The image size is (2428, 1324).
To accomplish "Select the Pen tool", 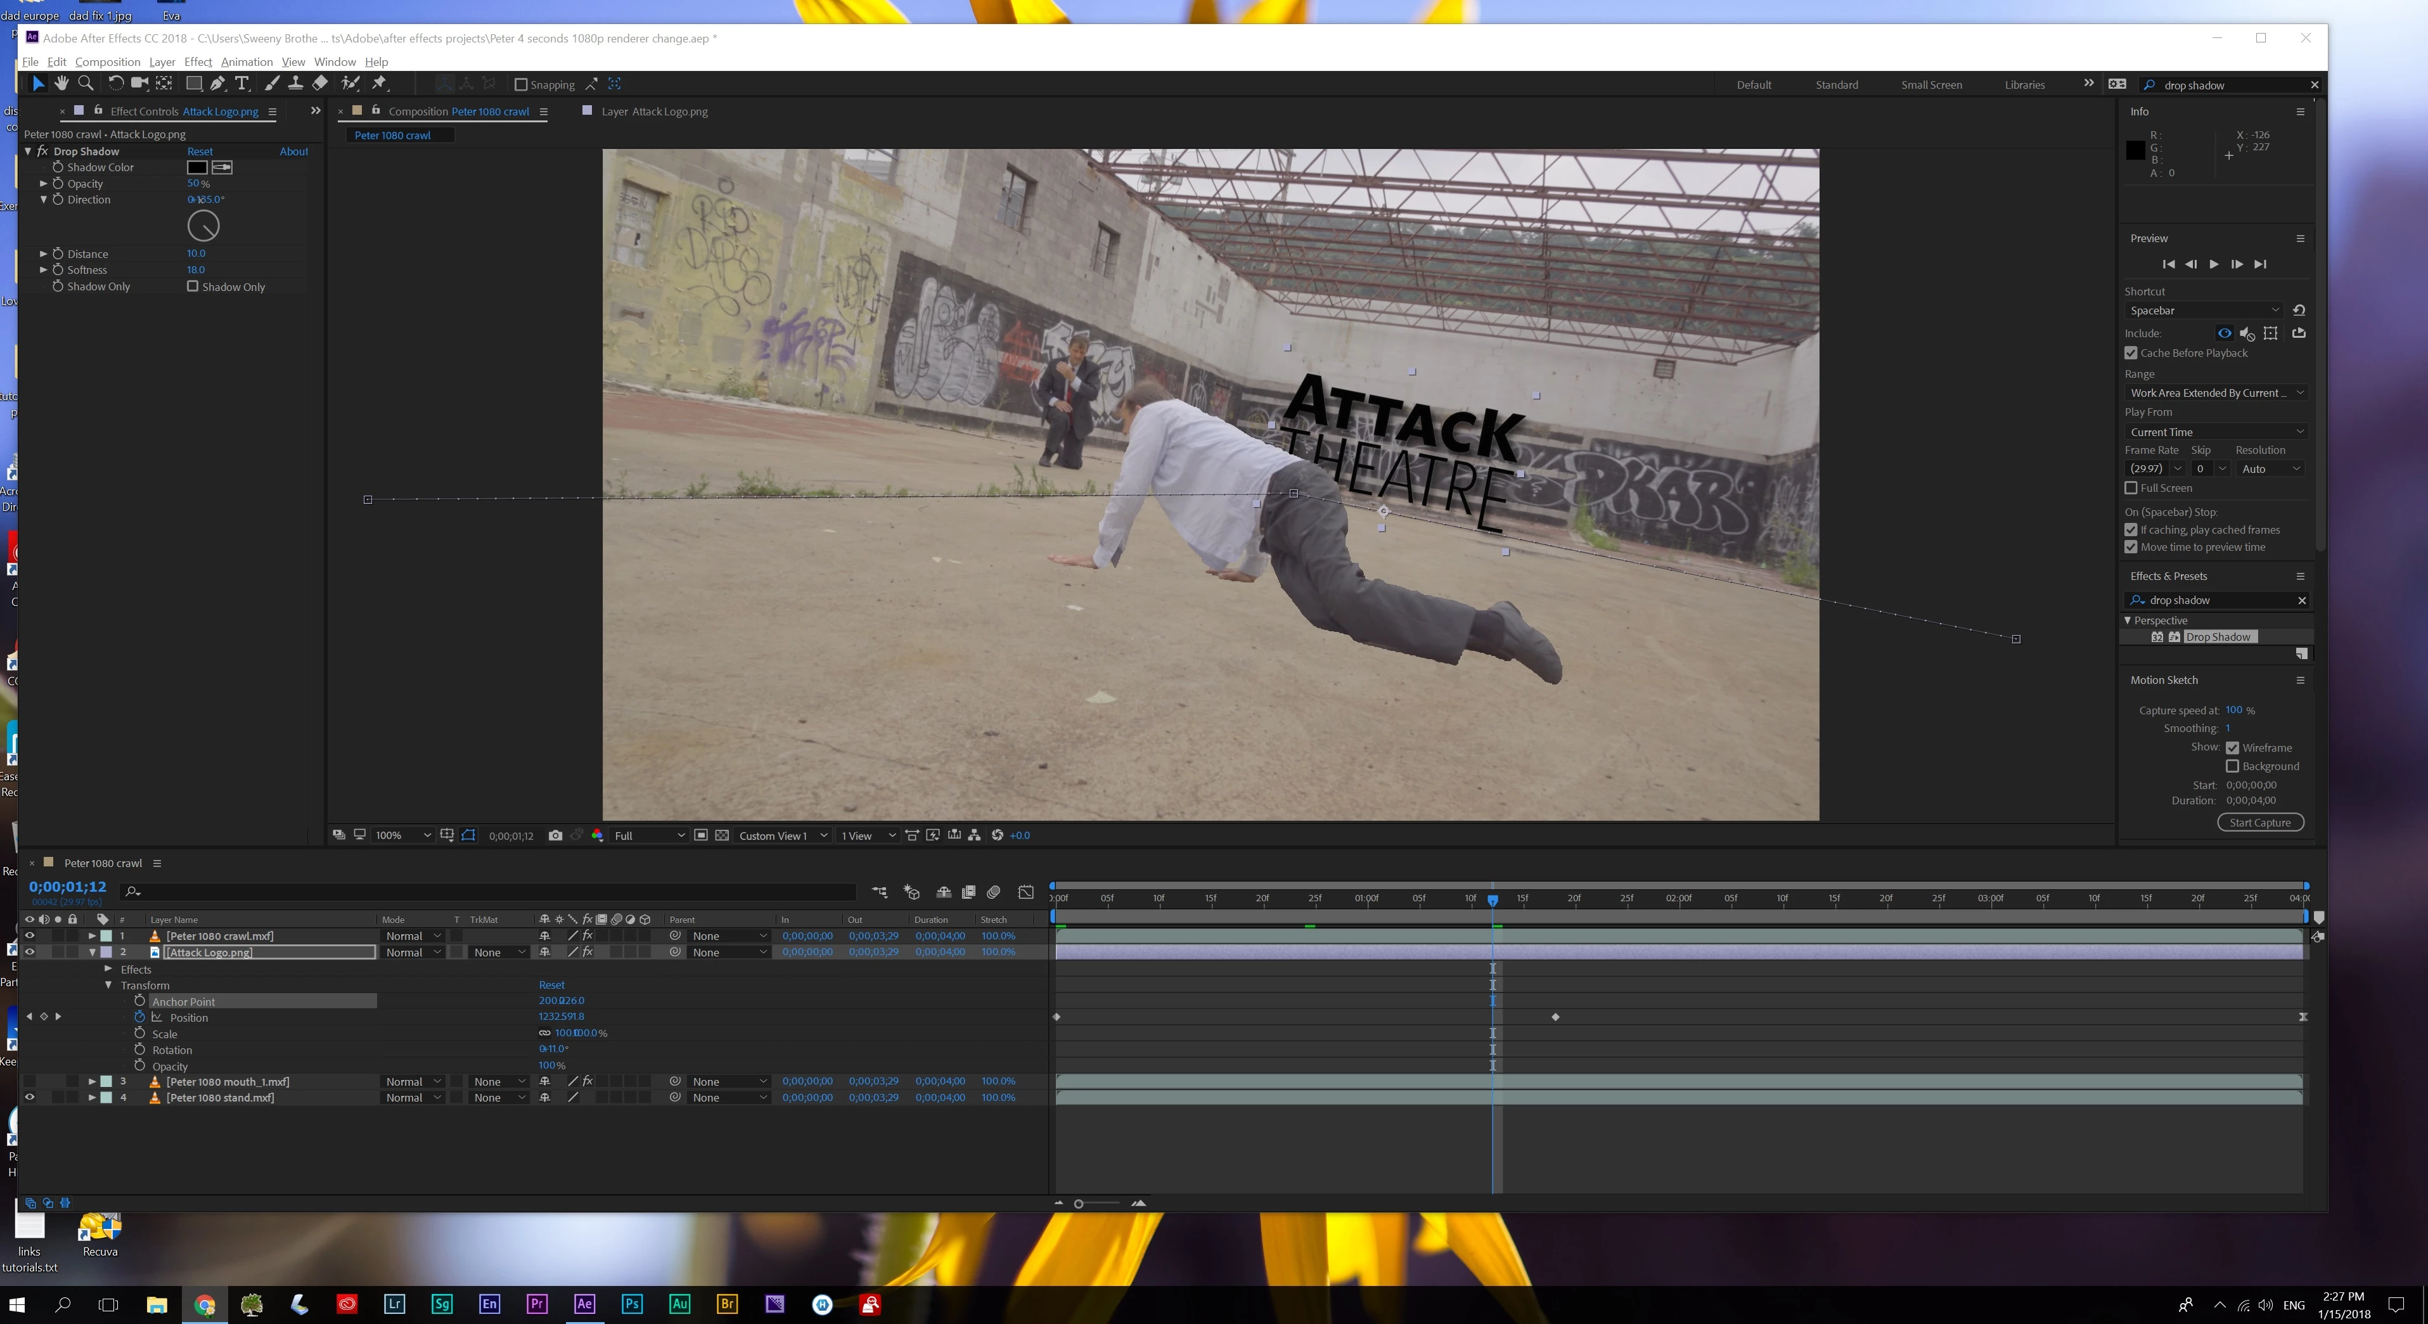I will pos(218,84).
